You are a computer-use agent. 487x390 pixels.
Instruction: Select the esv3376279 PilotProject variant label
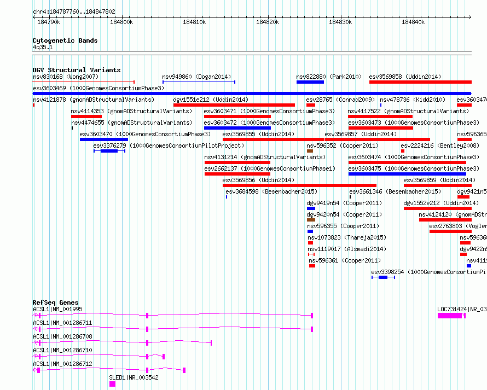(x=169, y=145)
